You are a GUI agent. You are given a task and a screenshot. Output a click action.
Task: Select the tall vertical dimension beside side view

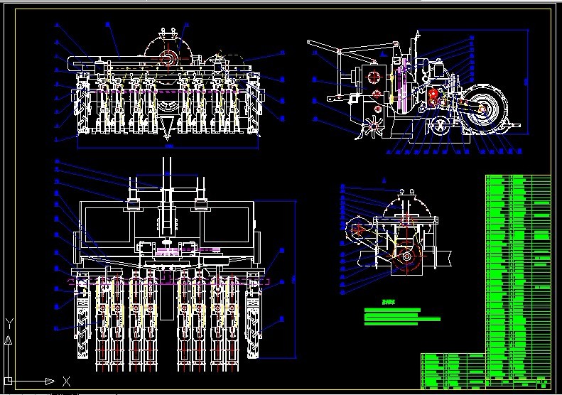(x=526, y=82)
